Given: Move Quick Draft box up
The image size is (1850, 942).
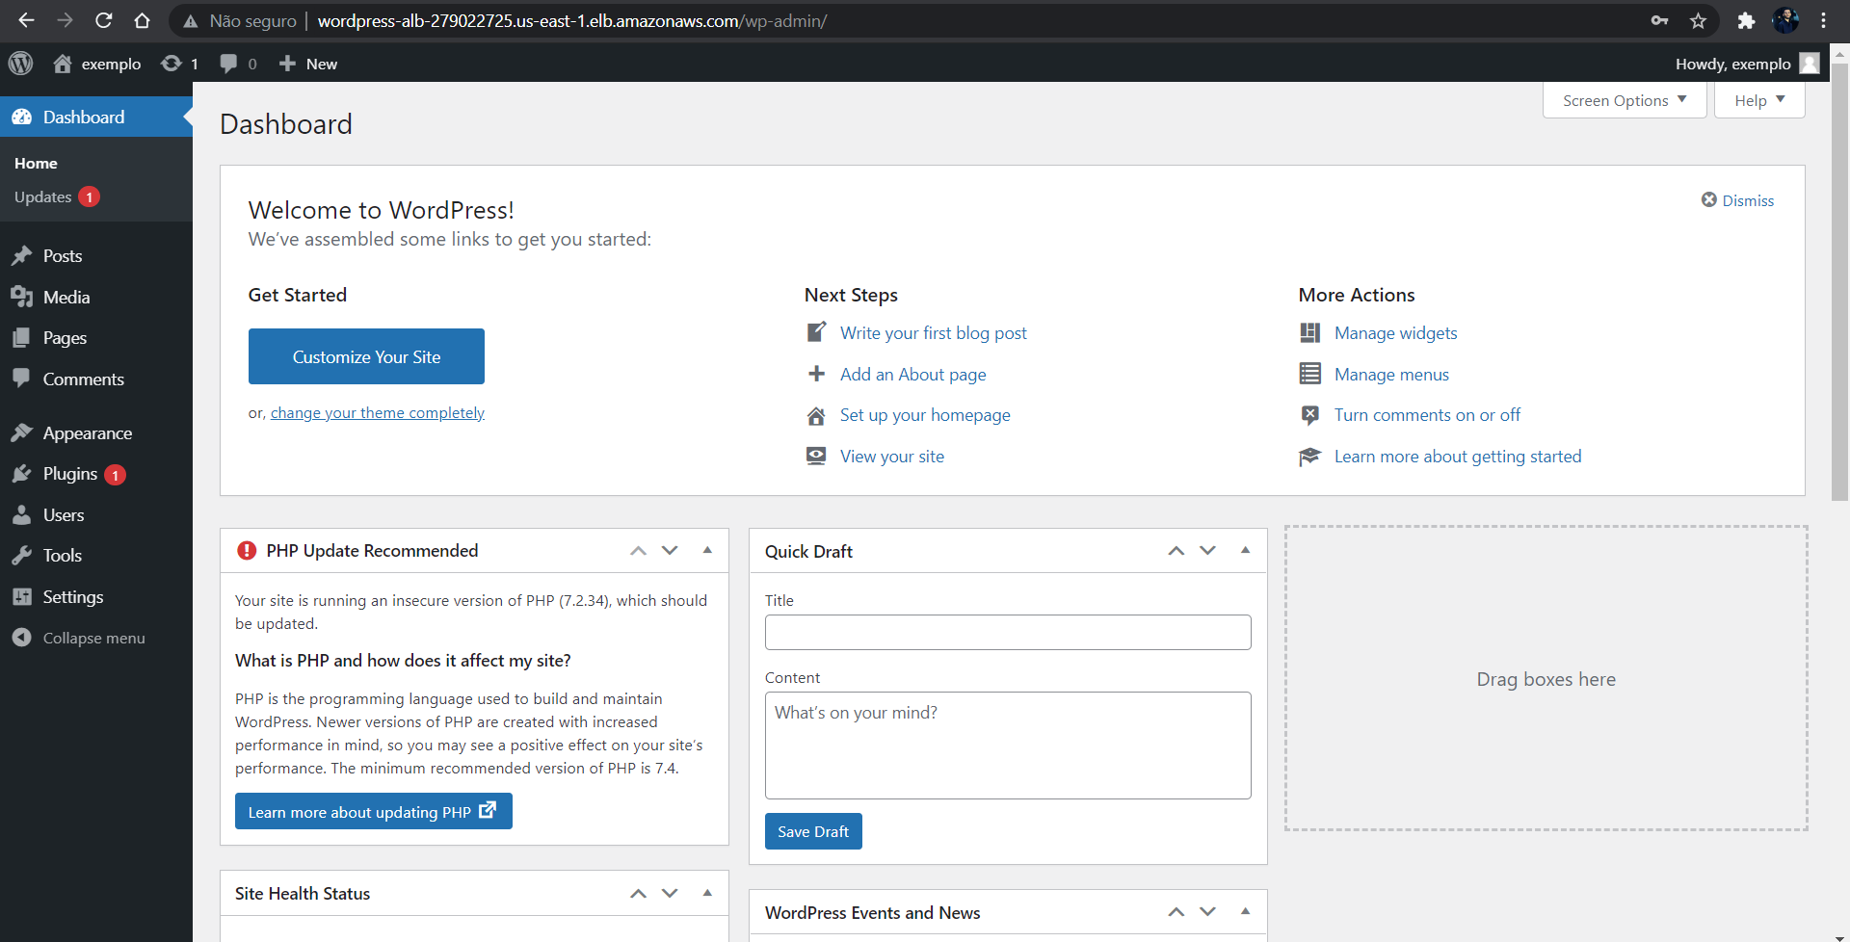Looking at the screenshot, I should (x=1176, y=551).
